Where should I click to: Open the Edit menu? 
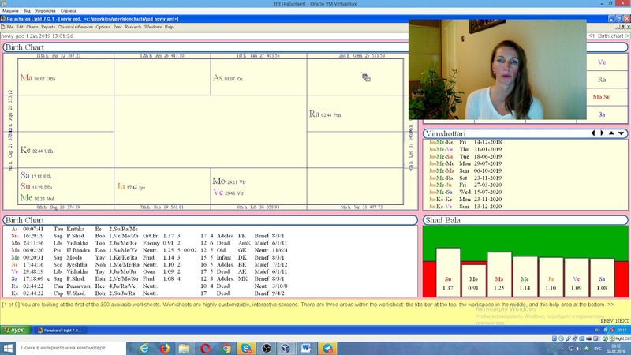tap(20, 27)
